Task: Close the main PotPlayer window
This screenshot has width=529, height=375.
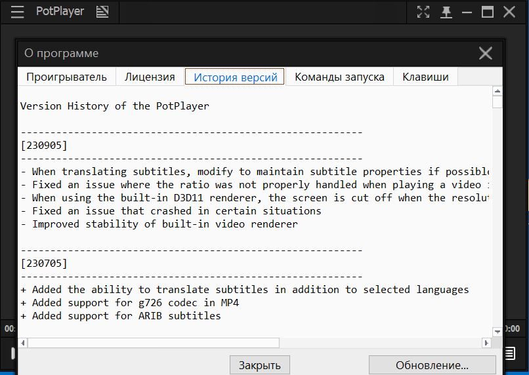Action: click(509, 12)
